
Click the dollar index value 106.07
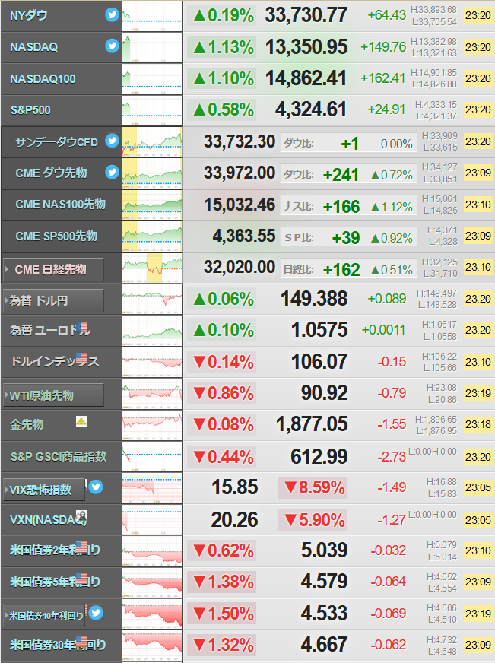pyautogui.click(x=319, y=361)
